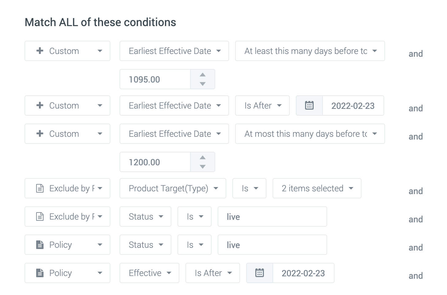Open the Is dropdown beside Product Target(Type)
This screenshot has width=447, height=295.
[249, 188]
